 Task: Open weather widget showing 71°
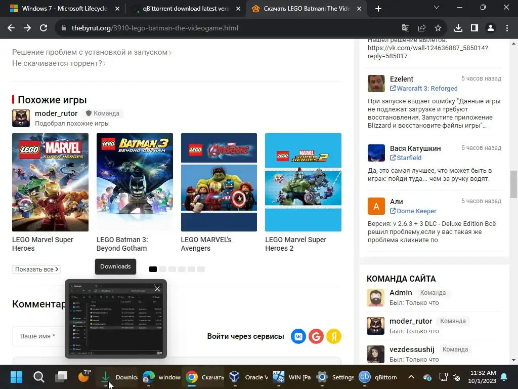click(x=84, y=376)
